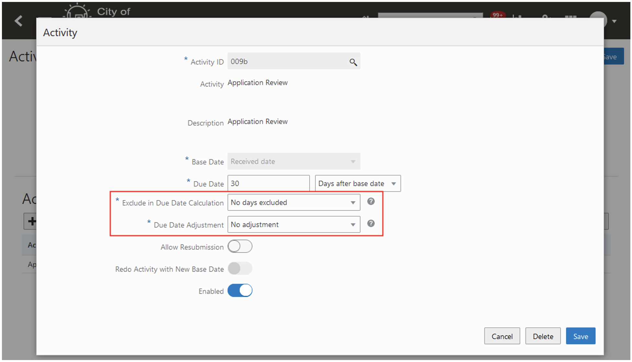Click the Activity ID search magnifier
Image resolution: width=632 pixels, height=362 pixels.
coord(353,62)
